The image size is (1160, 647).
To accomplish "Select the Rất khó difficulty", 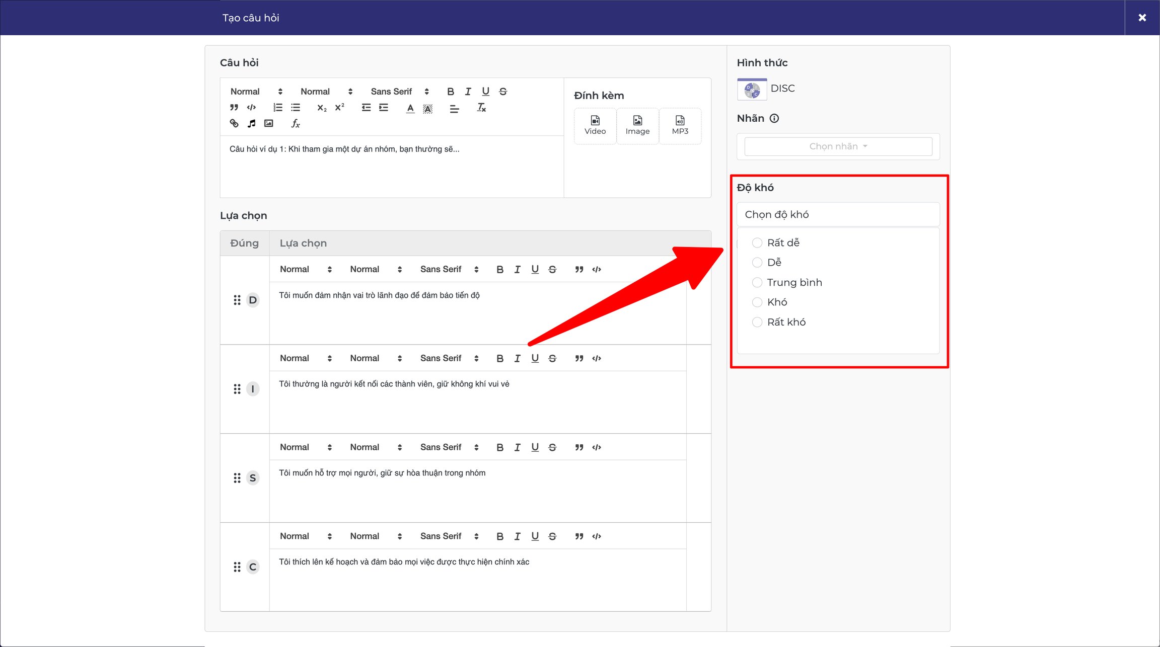I will pyautogui.click(x=757, y=322).
